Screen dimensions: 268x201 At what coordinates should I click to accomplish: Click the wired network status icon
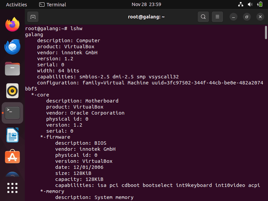[241, 4]
